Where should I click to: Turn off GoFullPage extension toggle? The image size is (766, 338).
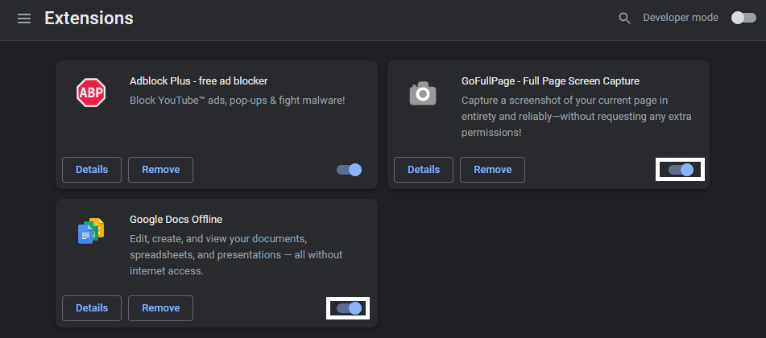pos(681,170)
